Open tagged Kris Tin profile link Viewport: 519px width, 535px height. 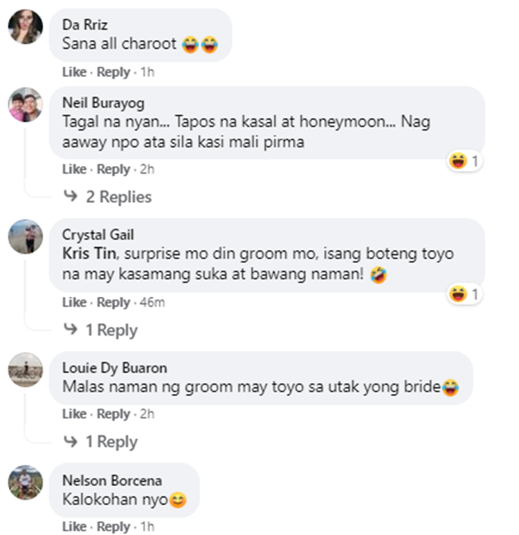tap(89, 253)
